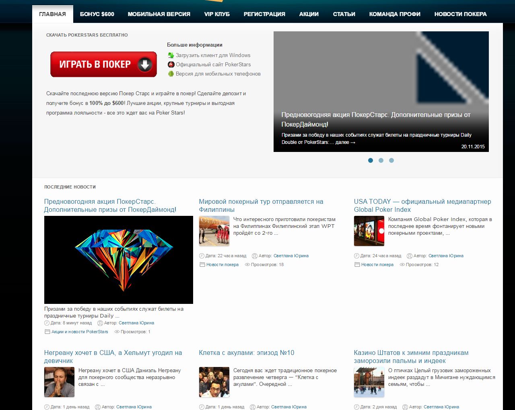The width and height of the screenshot is (515, 410).
Task: Click author icon in 'Клетка с акулами' article
Action: (x=252, y=407)
